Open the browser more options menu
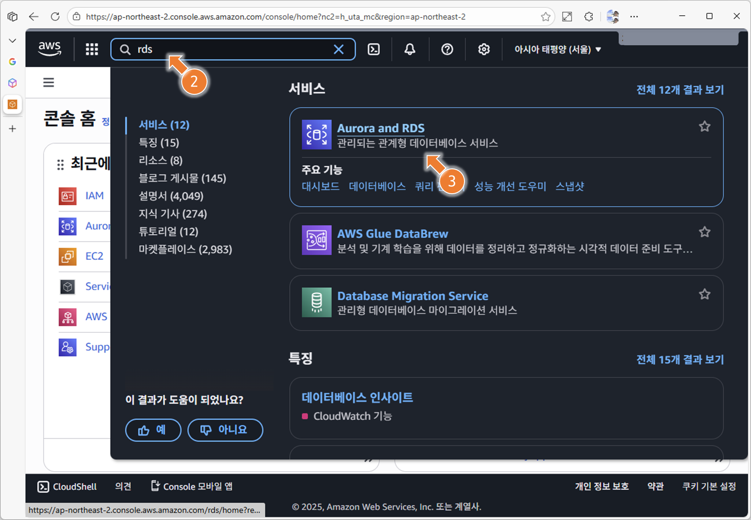This screenshot has width=751, height=520. tap(634, 17)
